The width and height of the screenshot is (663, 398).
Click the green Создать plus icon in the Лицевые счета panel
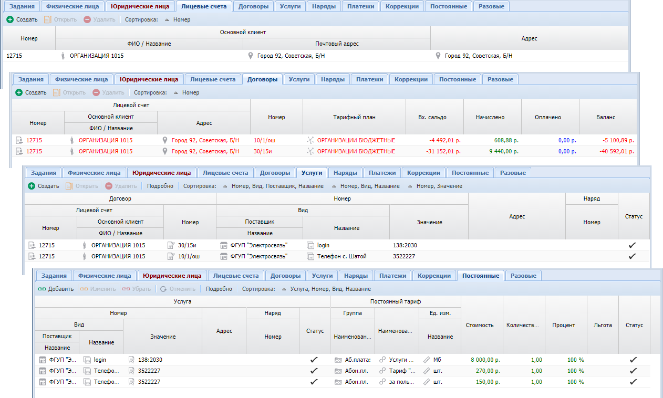(10, 19)
